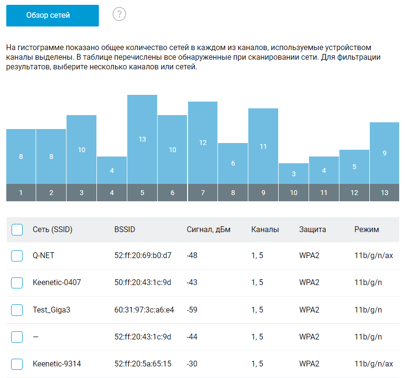405x378 pixels.
Task: Click the Защита column header
Action: pos(312,230)
